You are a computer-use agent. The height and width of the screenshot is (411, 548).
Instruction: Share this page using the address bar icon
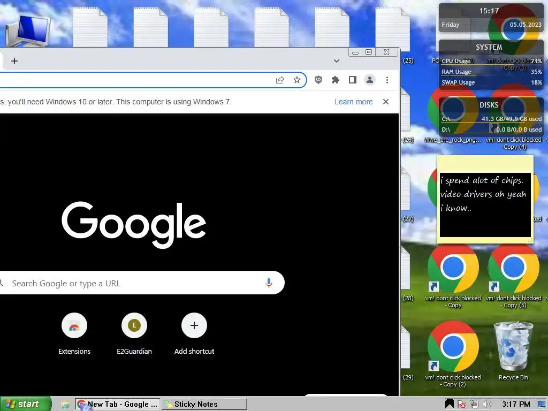pyautogui.click(x=280, y=80)
